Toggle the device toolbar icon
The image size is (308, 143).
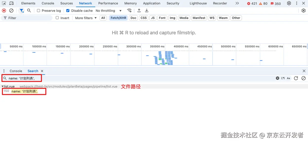click(12, 3)
